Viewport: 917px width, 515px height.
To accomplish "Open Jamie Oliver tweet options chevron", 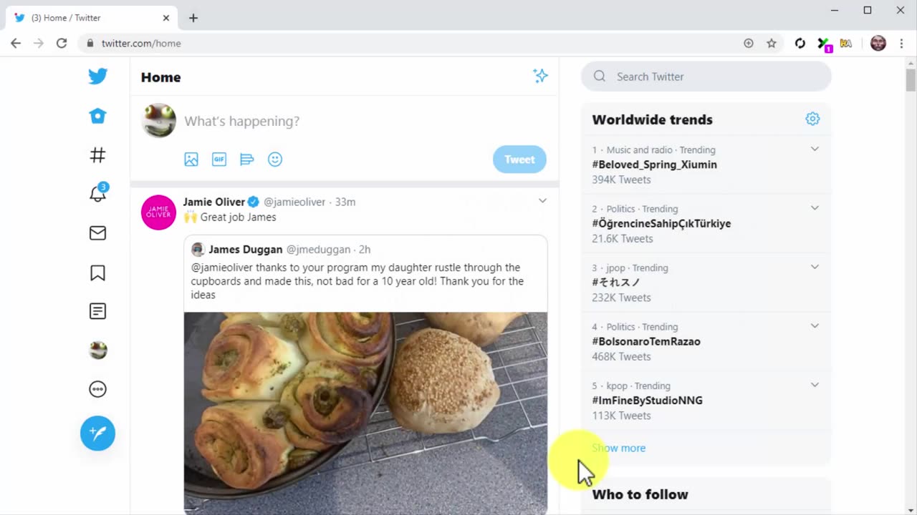I will coord(542,201).
